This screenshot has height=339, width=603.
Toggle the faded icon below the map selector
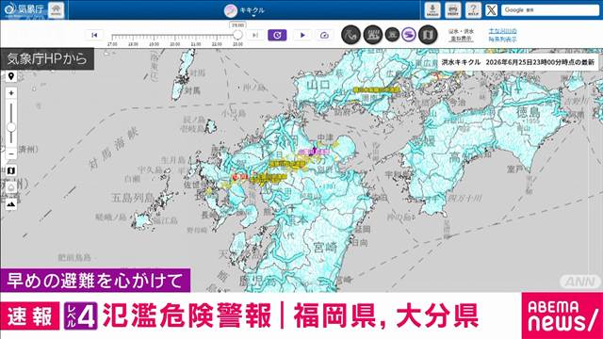[11, 187]
